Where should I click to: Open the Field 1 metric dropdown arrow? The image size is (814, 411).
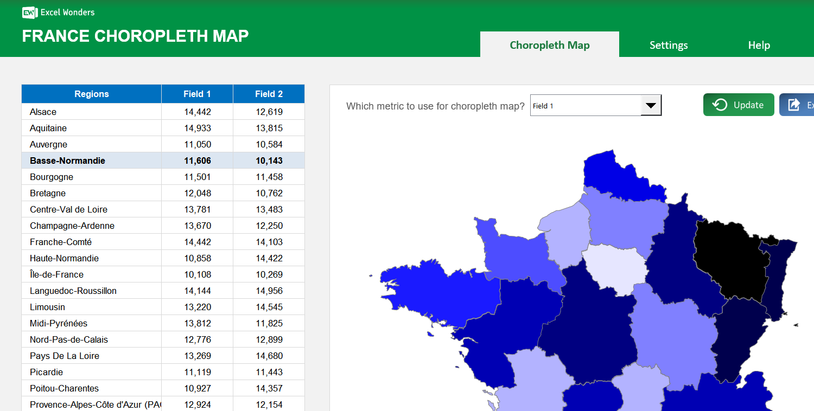651,105
